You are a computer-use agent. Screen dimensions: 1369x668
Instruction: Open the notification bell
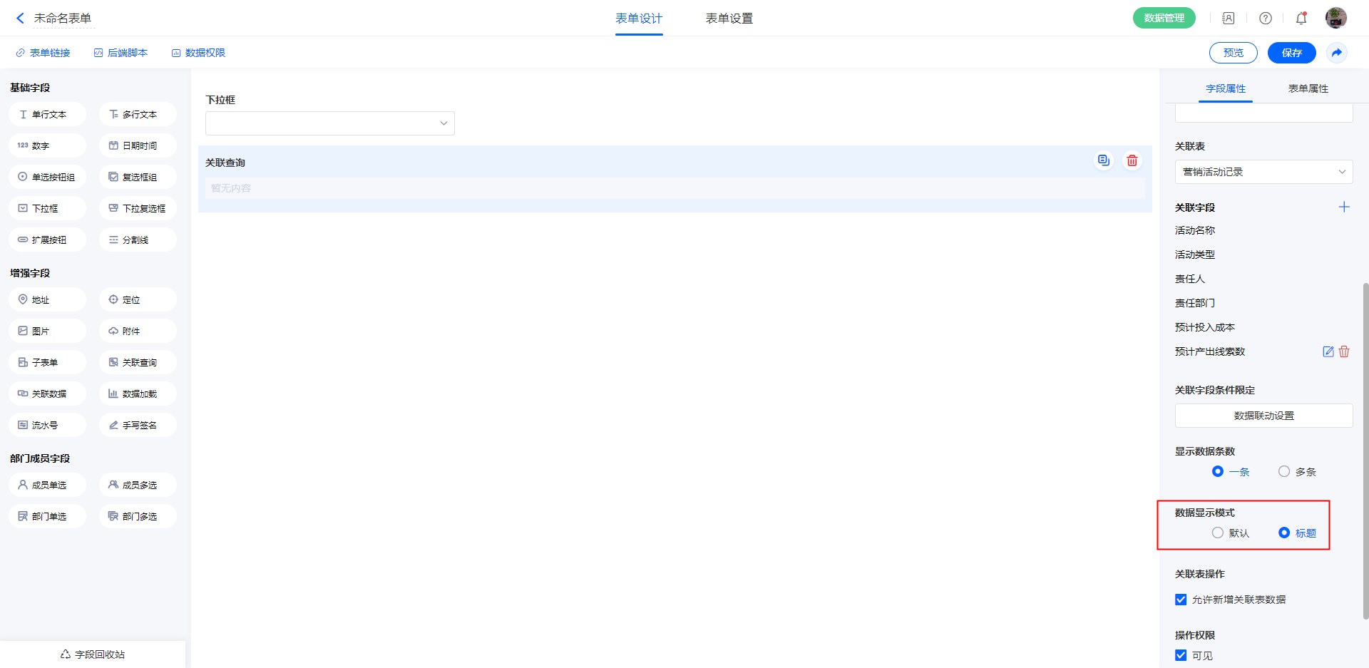[x=1301, y=19]
